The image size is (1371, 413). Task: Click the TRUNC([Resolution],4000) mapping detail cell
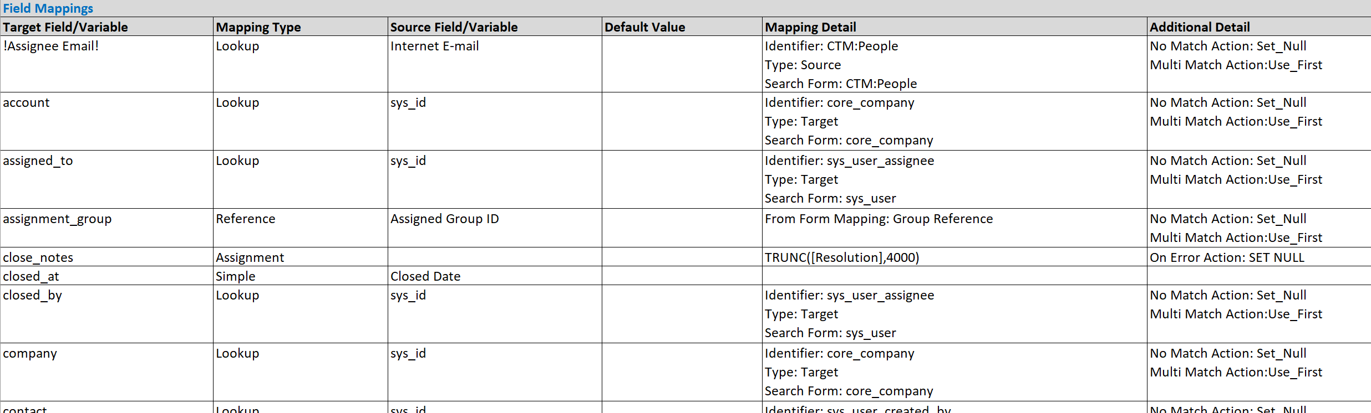click(x=954, y=257)
